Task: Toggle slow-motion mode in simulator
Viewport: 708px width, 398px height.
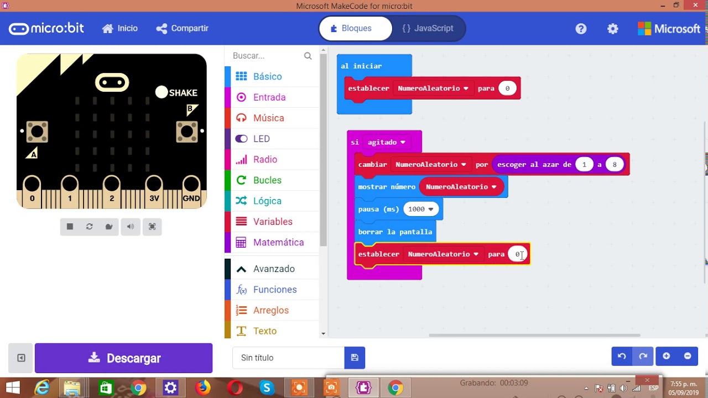Action: point(109,227)
